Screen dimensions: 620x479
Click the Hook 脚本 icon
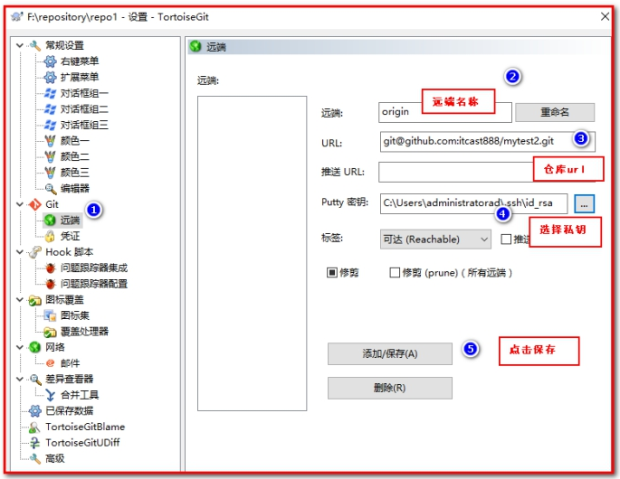(x=35, y=252)
